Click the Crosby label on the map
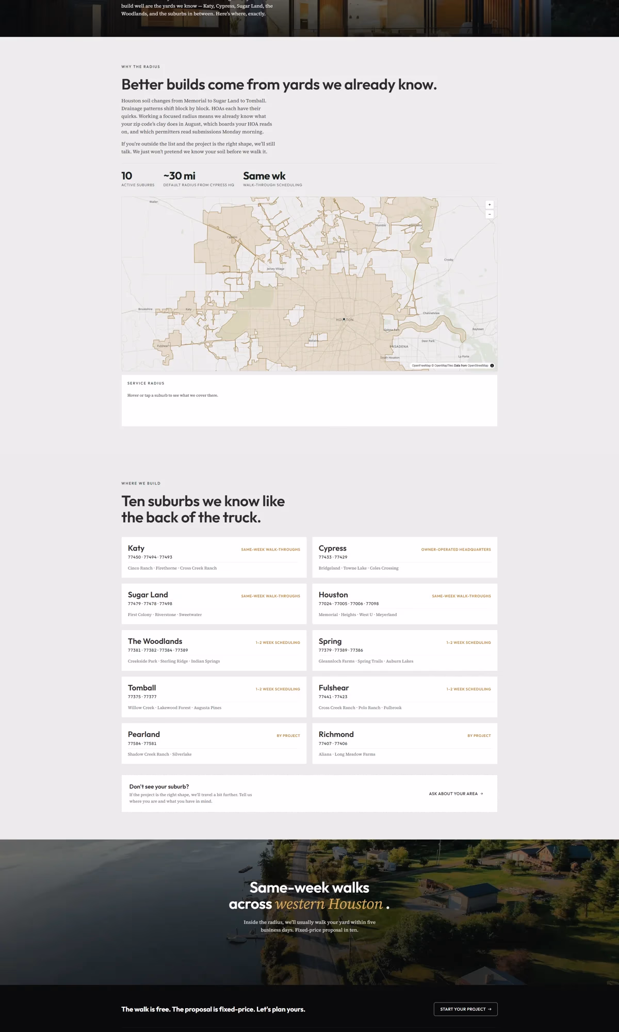Image resolution: width=619 pixels, height=1032 pixels. pos(449,260)
